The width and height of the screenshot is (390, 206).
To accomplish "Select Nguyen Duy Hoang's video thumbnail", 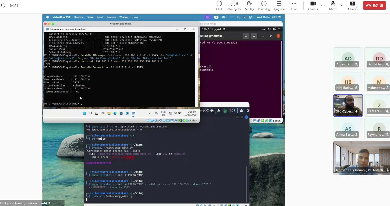I will (x=361, y=158).
